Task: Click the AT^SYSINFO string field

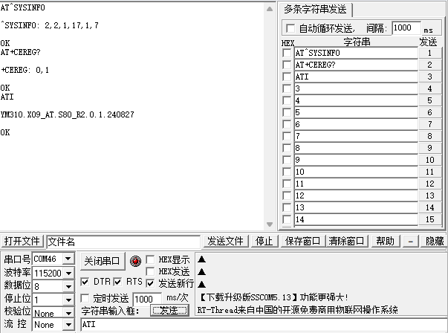Action: click(356, 54)
